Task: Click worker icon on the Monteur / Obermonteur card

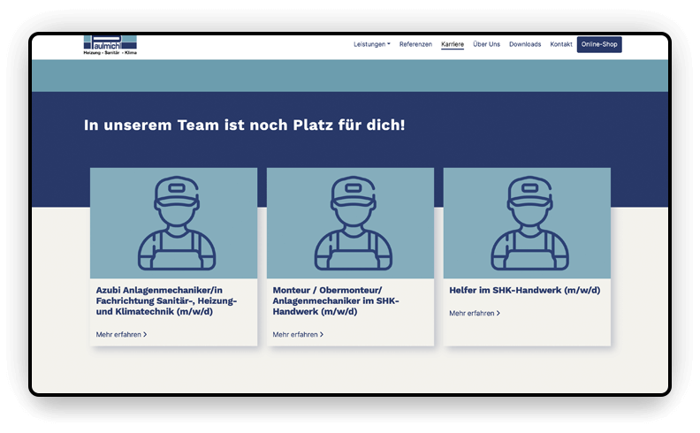Action: pos(350,224)
